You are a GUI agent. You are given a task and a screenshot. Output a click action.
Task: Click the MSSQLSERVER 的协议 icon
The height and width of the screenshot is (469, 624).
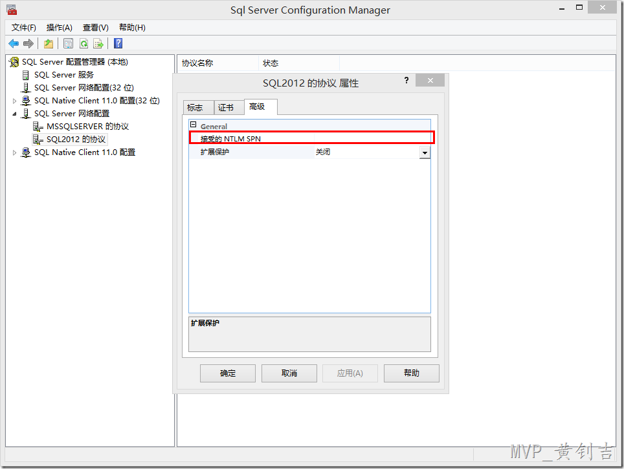[x=38, y=127]
